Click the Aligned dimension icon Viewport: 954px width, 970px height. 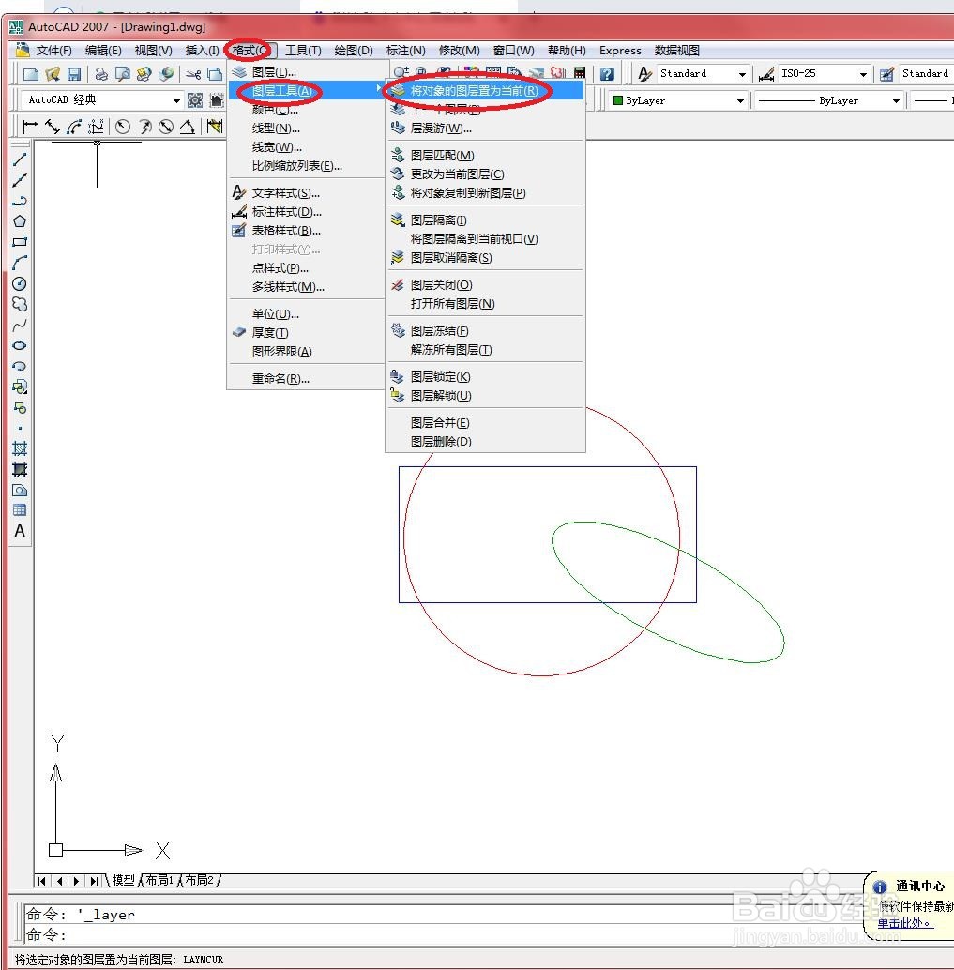(53, 127)
